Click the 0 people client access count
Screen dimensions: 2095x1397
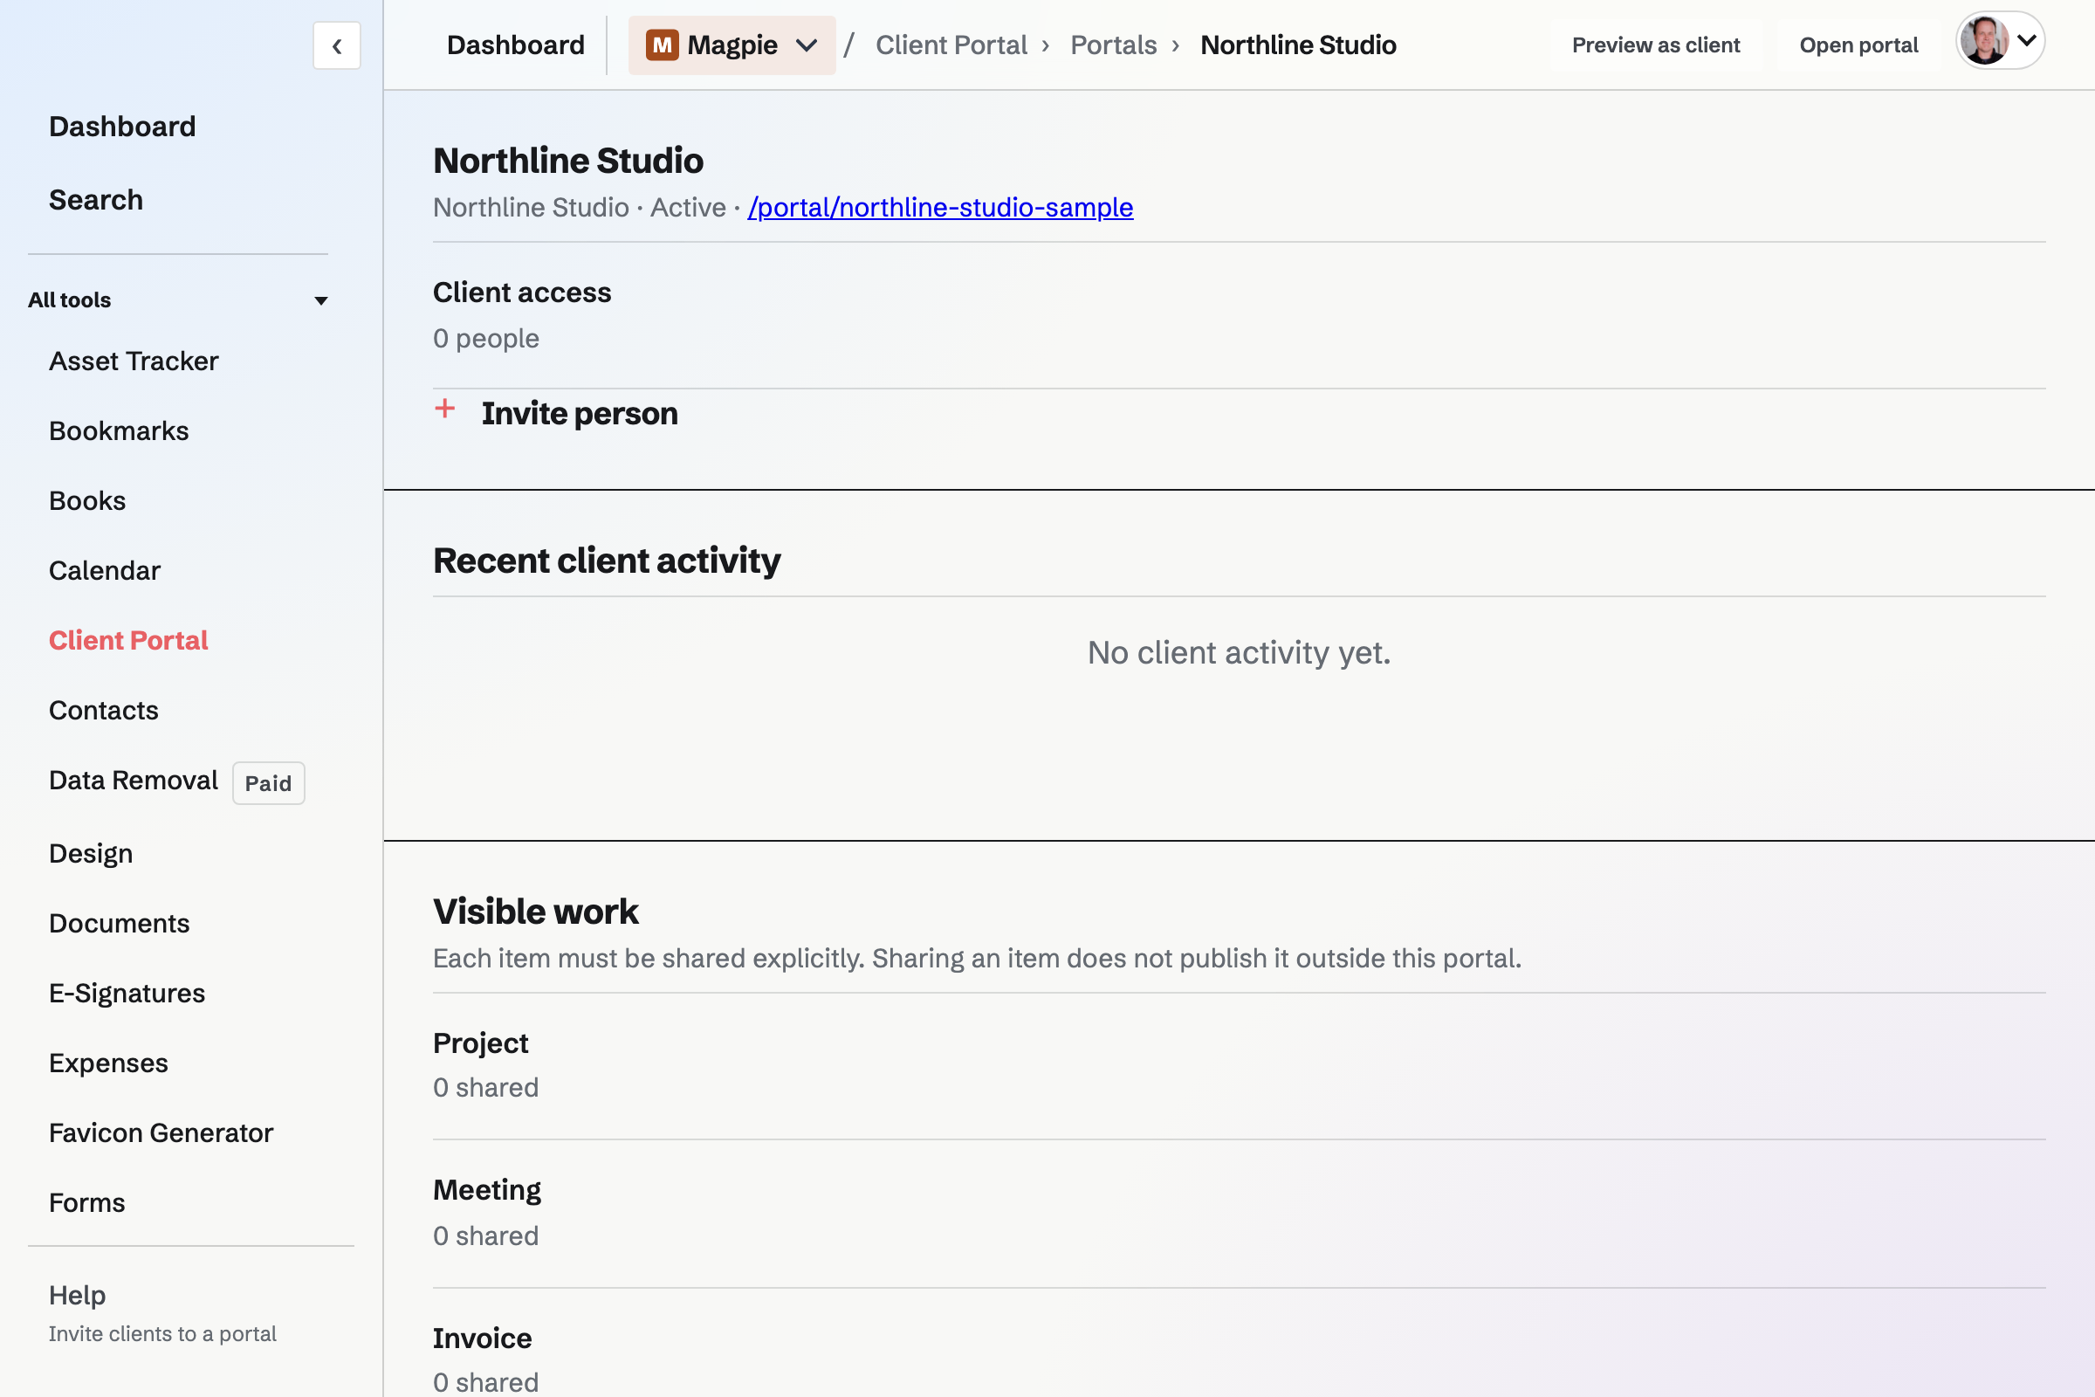tap(485, 339)
